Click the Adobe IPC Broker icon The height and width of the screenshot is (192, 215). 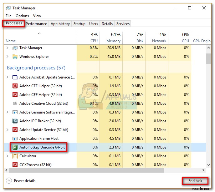pyautogui.click(x=15, y=121)
